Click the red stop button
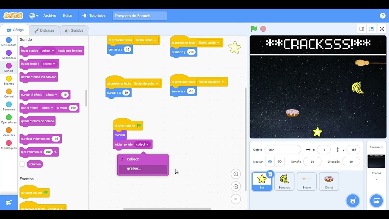Screen dimensions: 389x219 263,29
